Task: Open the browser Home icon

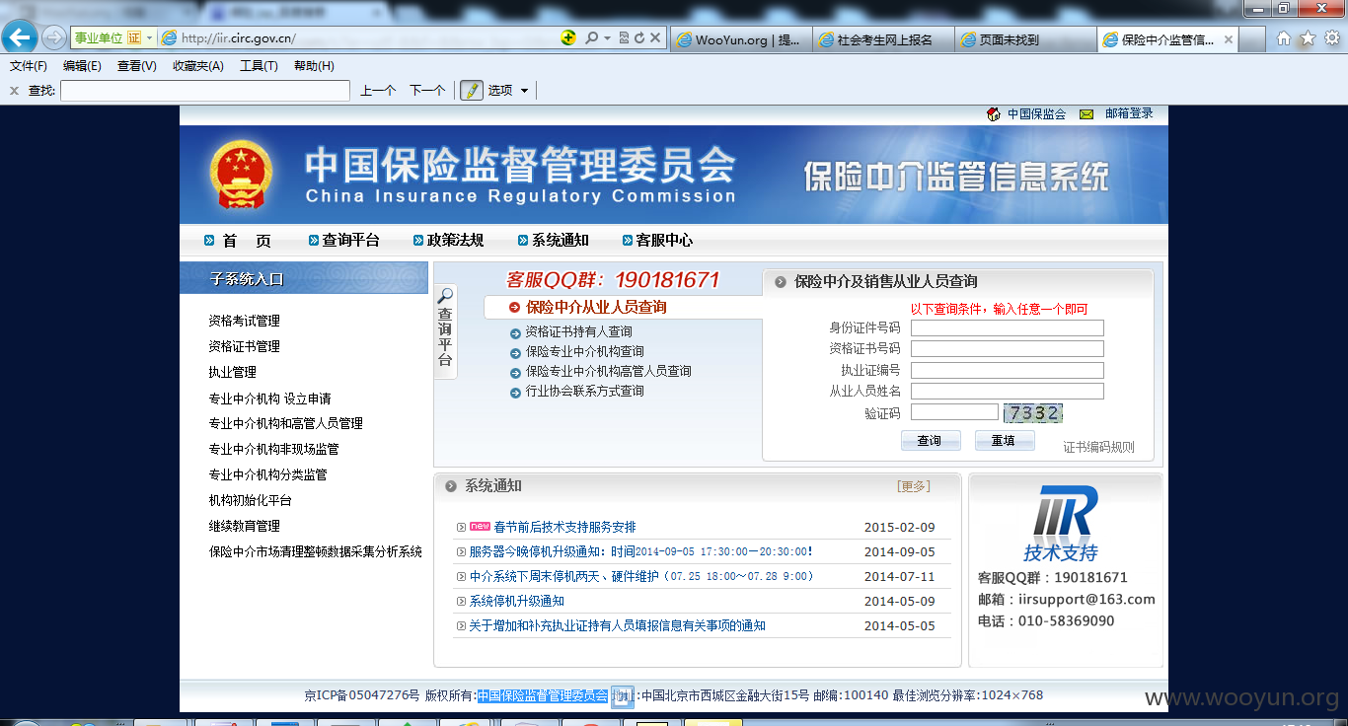Action: 1284,38
